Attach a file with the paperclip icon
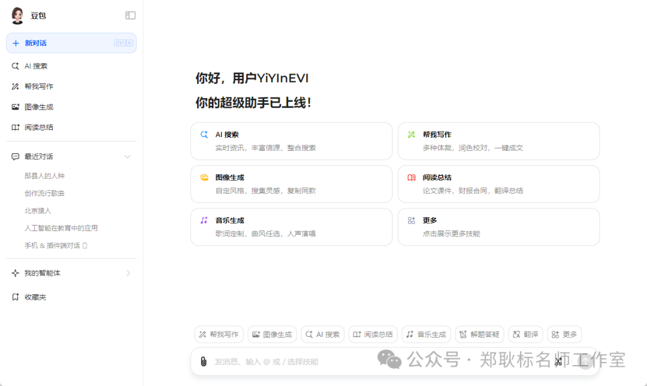647x386 pixels. coord(204,361)
